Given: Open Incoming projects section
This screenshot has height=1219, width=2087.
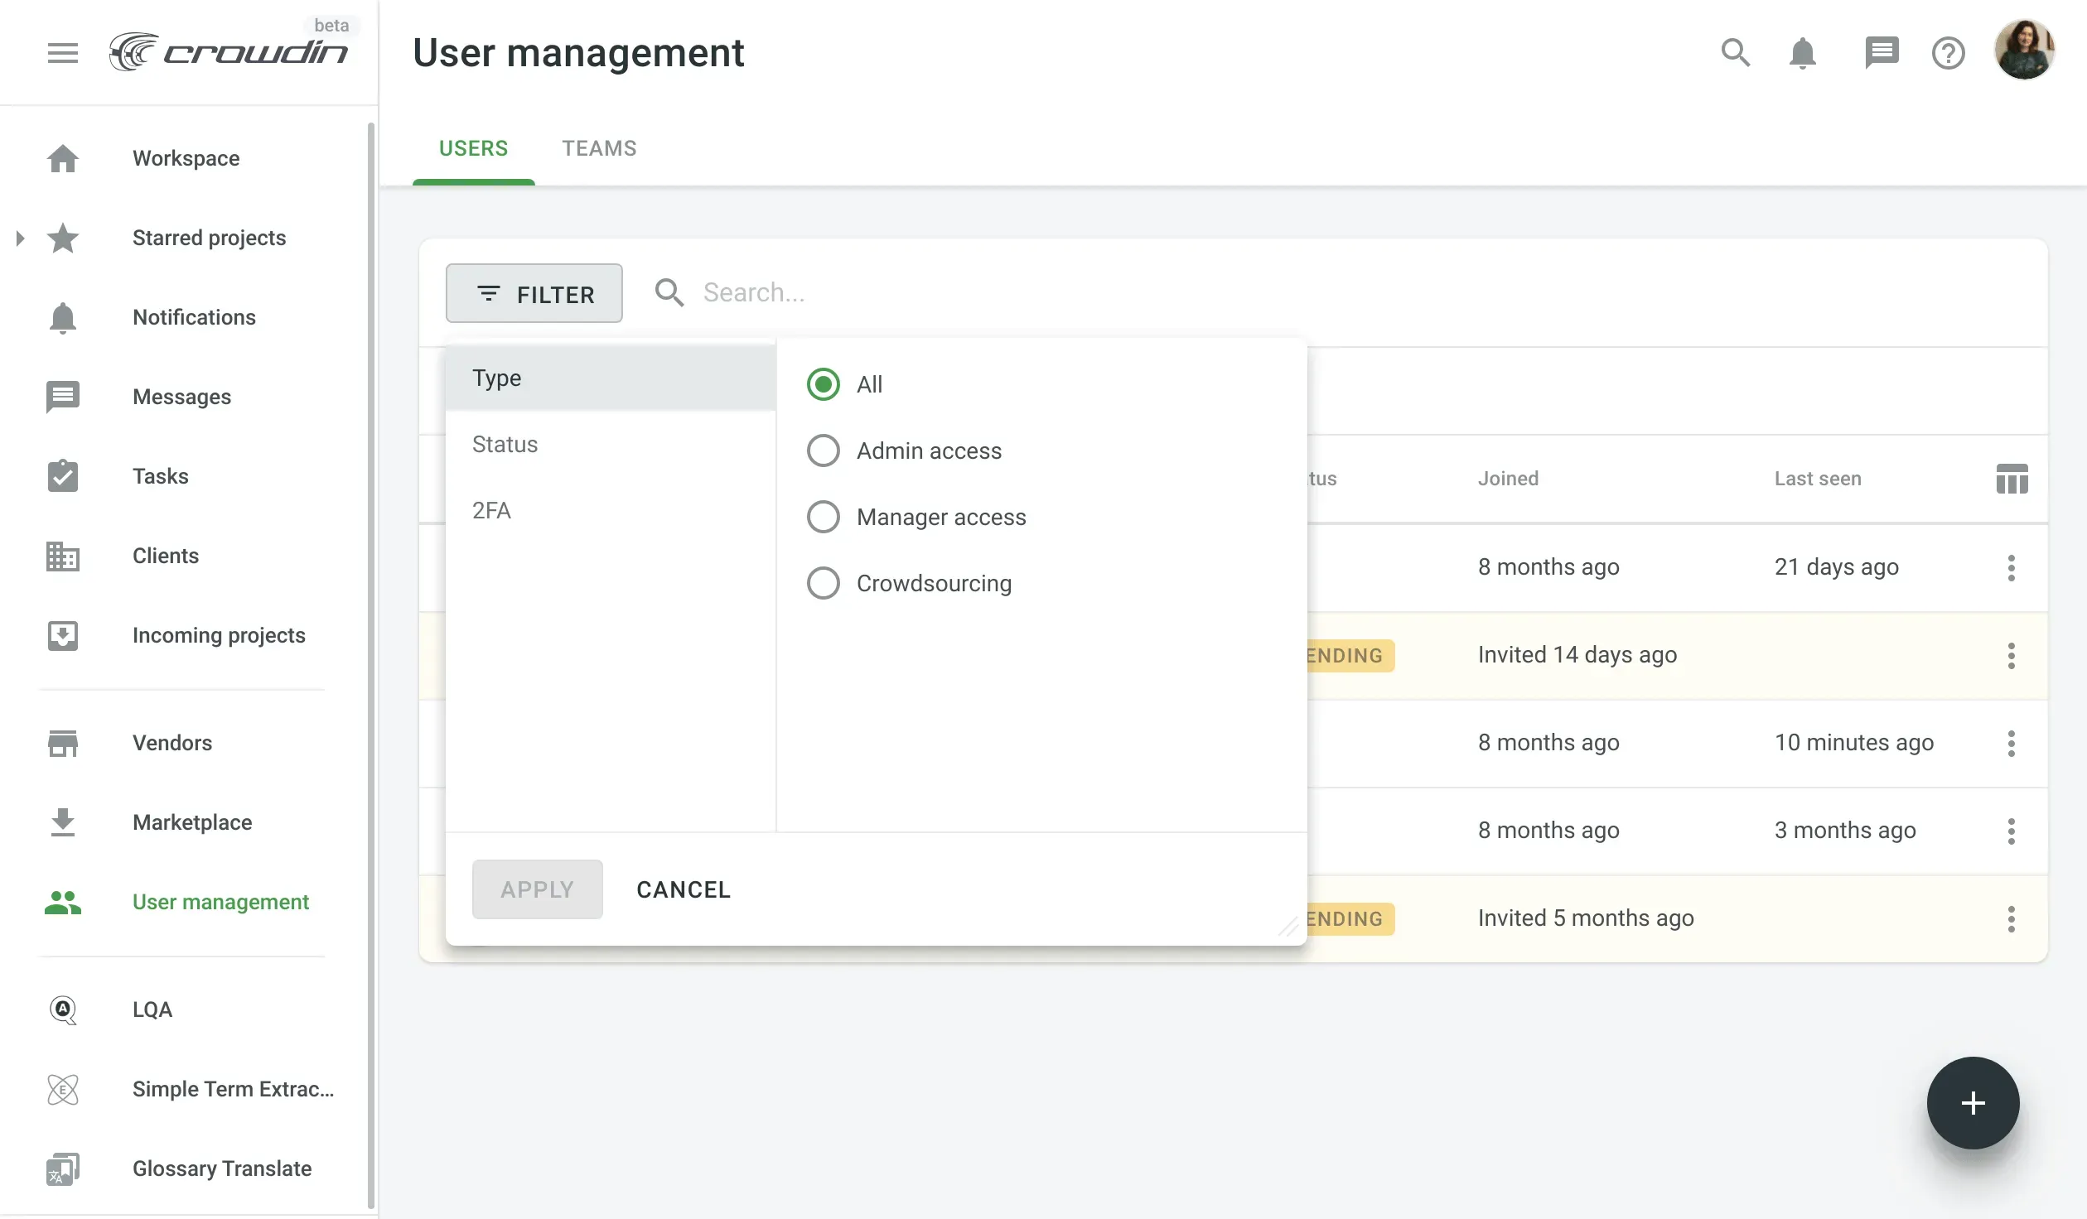Looking at the screenshot, I should coord(219,635).
